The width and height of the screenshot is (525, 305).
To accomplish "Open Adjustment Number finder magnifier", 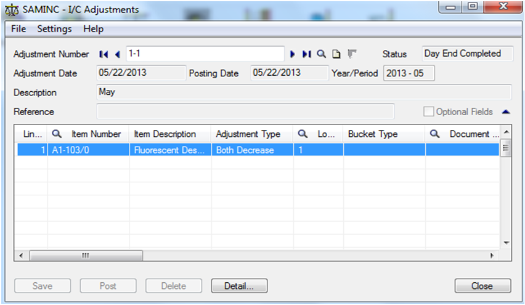I will click(x=322, y=54).
